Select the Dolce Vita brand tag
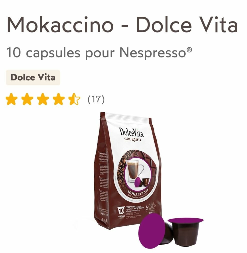The image size is (247, 253). tap(33, 77)
